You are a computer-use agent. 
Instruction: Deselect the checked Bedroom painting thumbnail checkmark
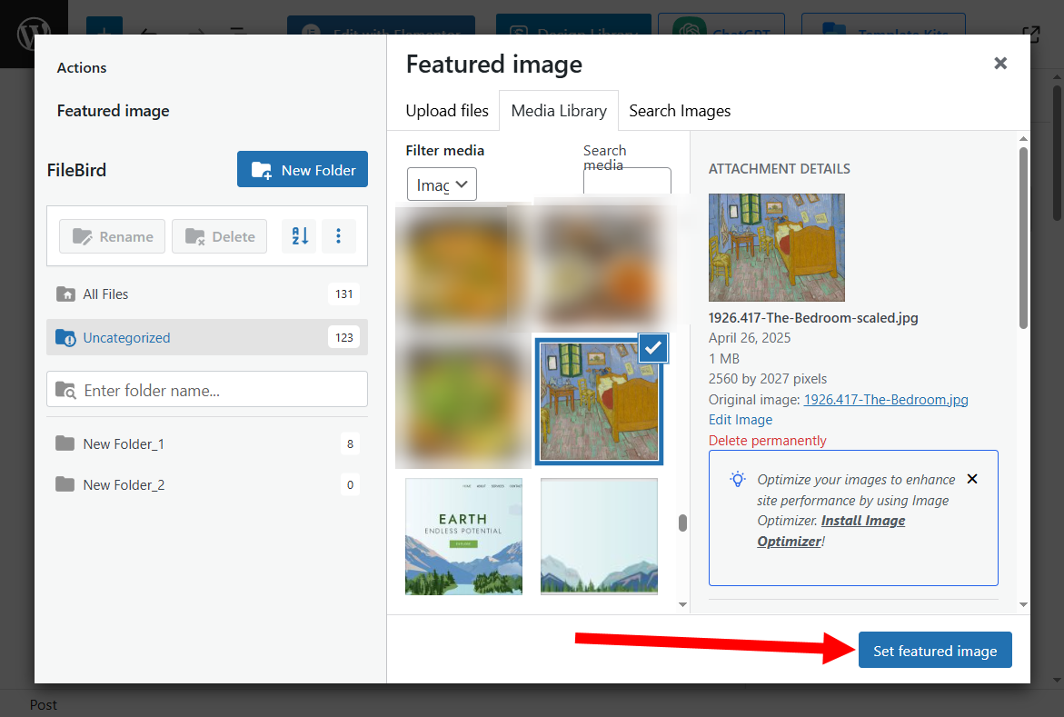652,348
